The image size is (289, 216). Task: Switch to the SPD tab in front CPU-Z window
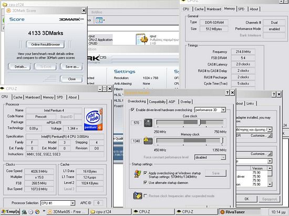pyautogui.click(x=60, y=97)
